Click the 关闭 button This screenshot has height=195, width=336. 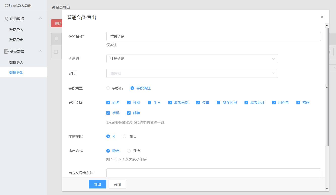click(x=117, y=184)
